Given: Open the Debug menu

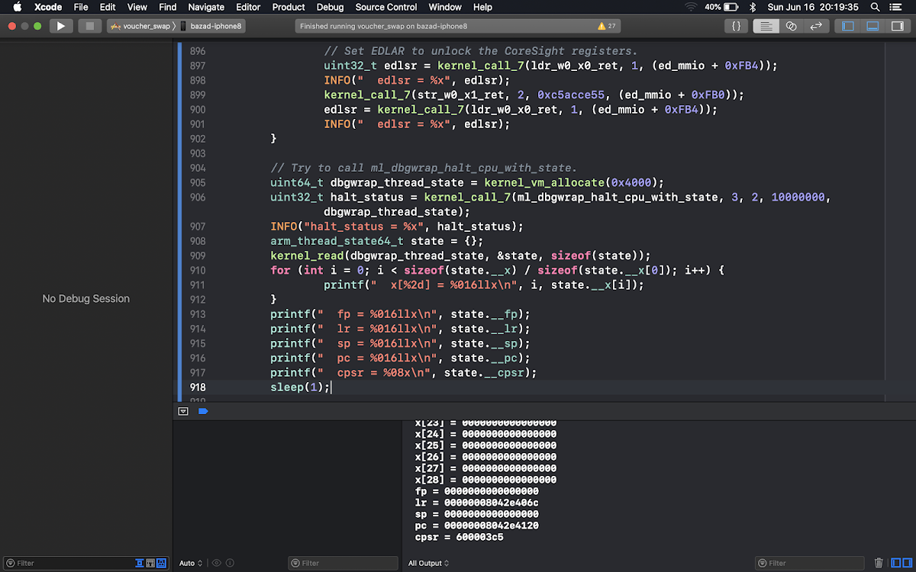Looking at the screenshot, I should 330,7.
